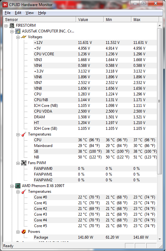Image resolution: width=166 pixels, height=251 pixels.
Task: Select the VIN4 row
Action: coord(95,66)
